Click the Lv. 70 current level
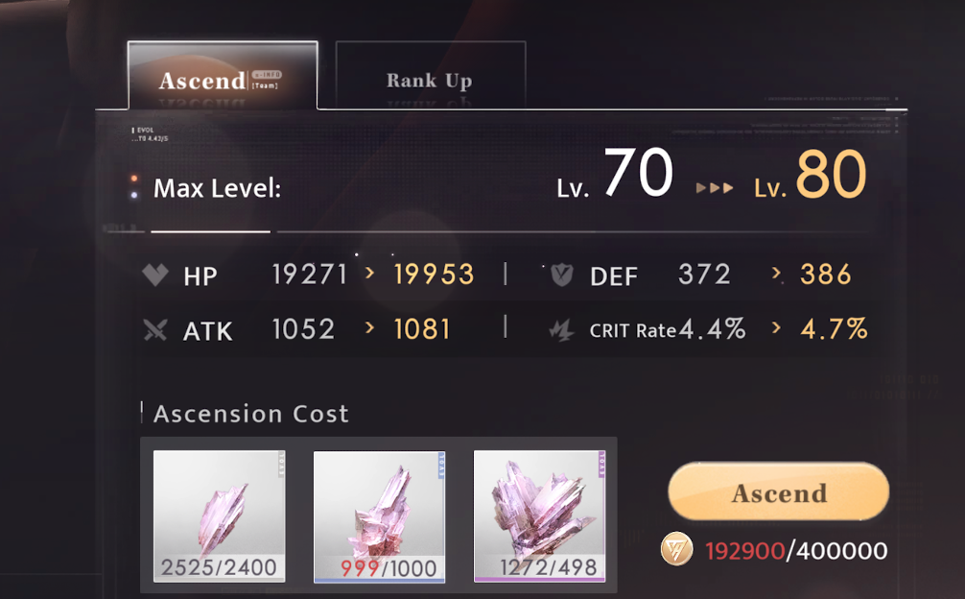Screen dimensions: 965x599 [615, 174]
